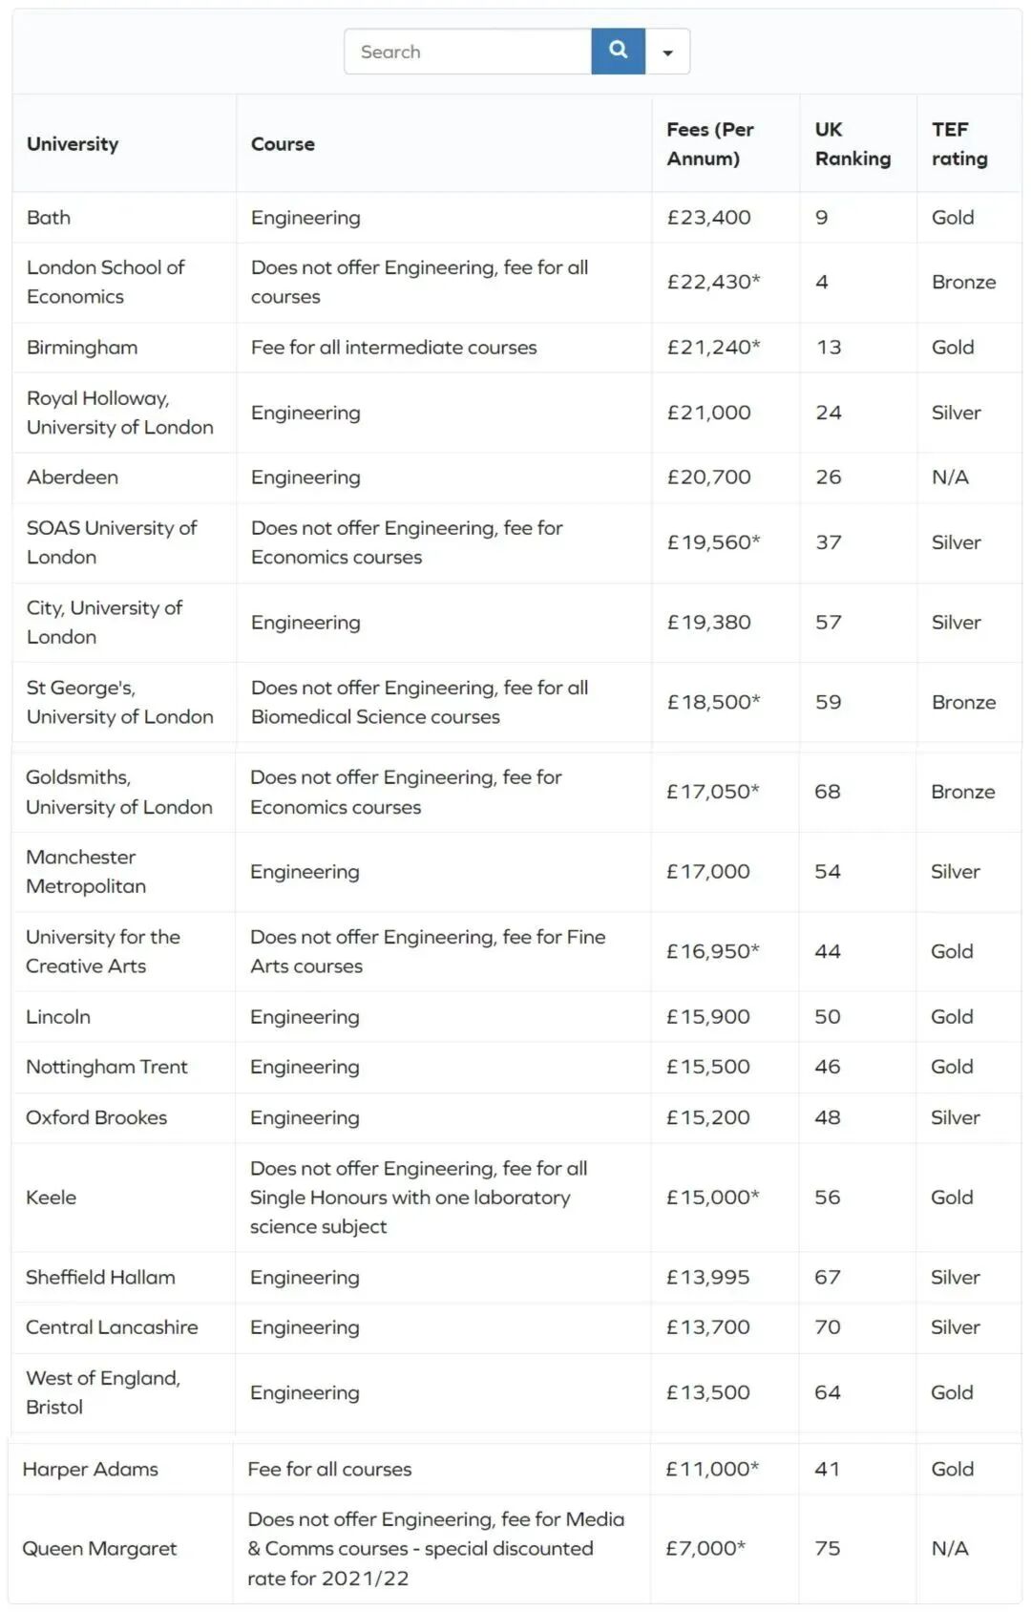1031x1612 pixels.
Task: Click the TEF rating column header
Action: pyautogui.click(x=959, y=144)
